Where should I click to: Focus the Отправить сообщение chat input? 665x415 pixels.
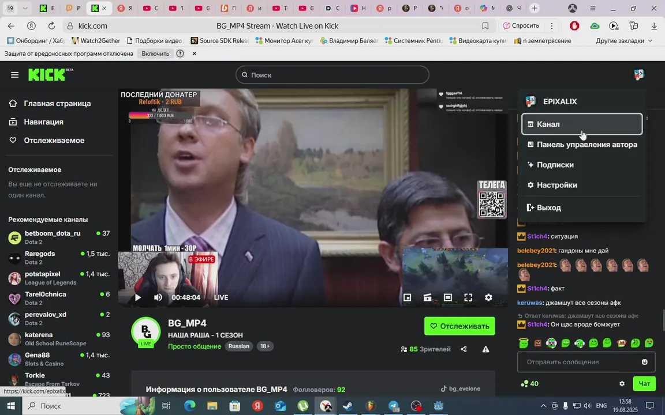(586, 362)
